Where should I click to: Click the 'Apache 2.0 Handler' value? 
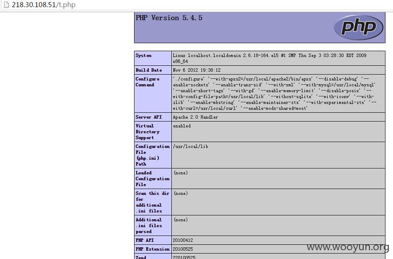tap(195, 117)
